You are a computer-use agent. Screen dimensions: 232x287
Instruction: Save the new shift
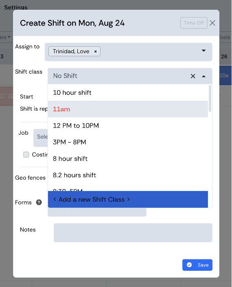197,265
